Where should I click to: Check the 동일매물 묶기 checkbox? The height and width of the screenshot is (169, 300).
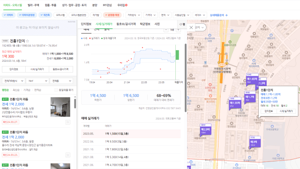coord(56,90)
